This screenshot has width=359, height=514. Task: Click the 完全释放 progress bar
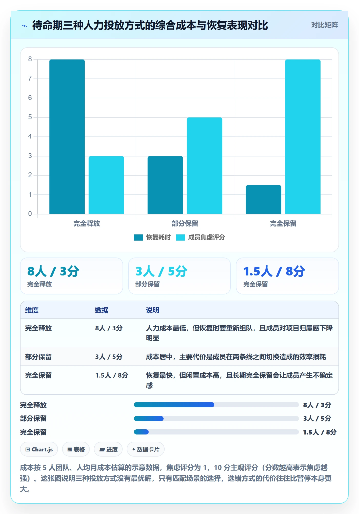click(x=216, y=405)
